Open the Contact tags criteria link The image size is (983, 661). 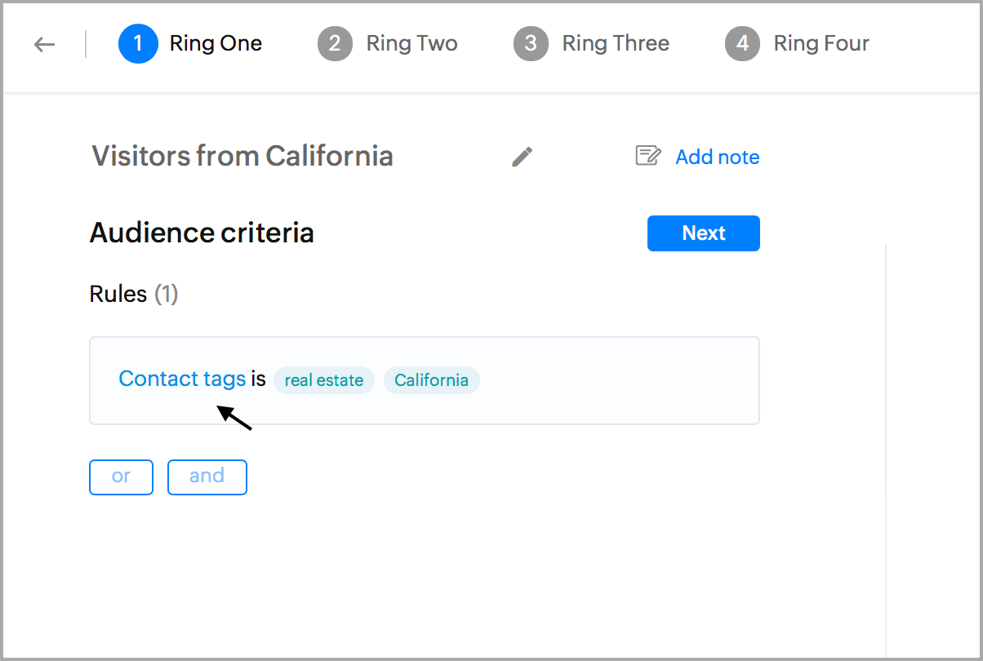click(x=182, y=379)
